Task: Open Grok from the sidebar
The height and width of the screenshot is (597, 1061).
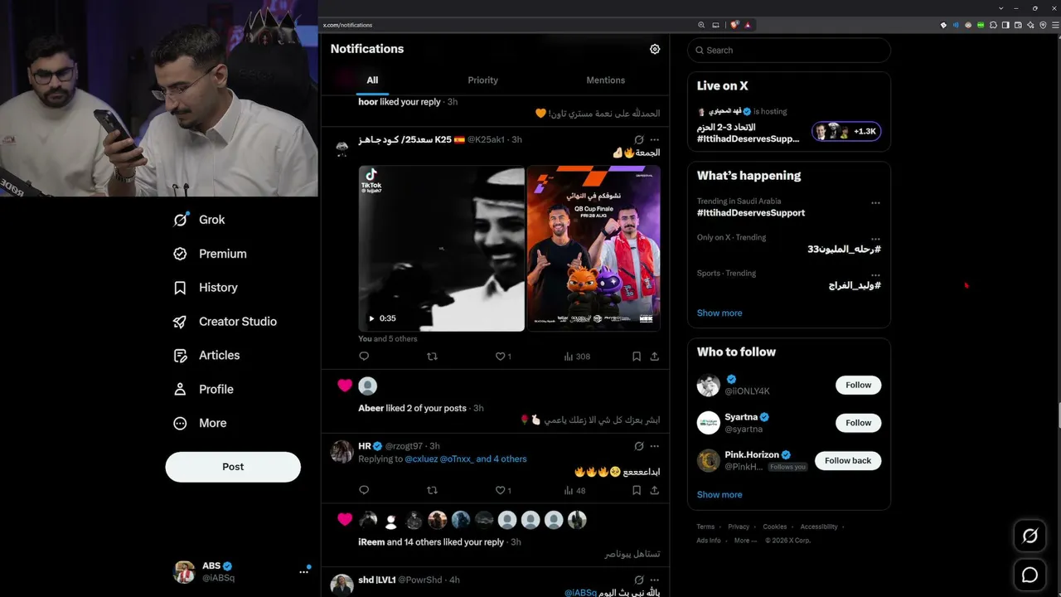Action: (199, 220)
